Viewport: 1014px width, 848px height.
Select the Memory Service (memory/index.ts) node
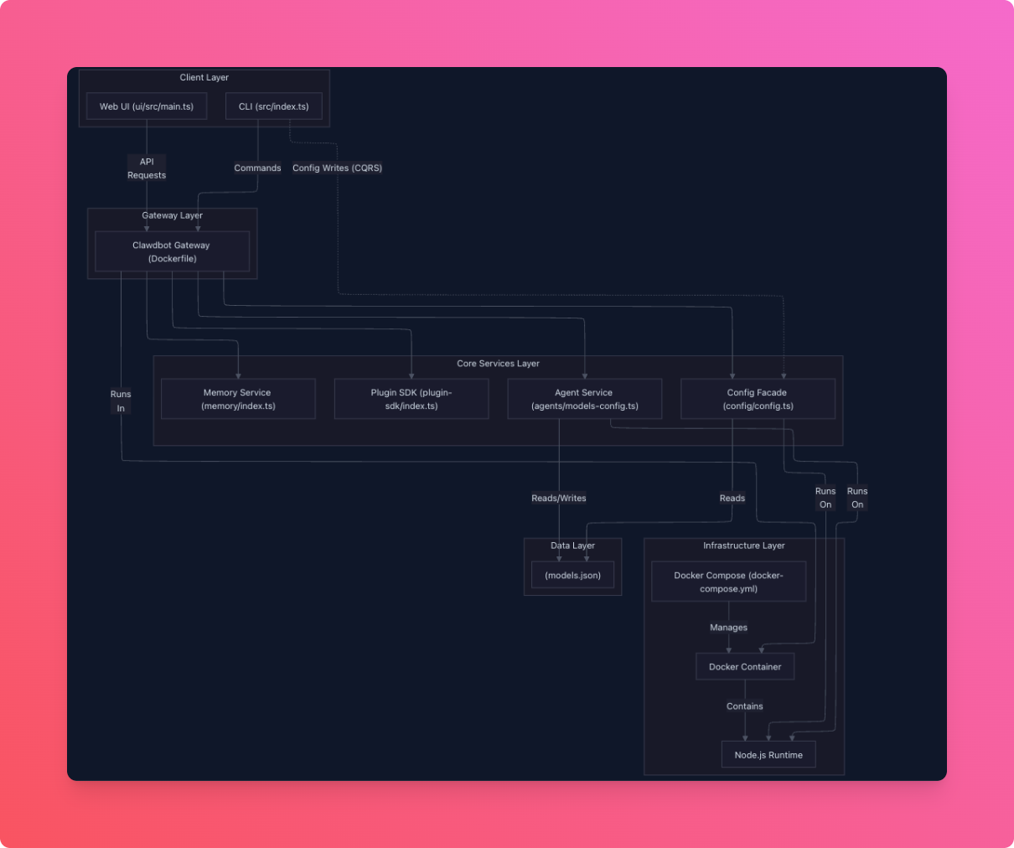pyautogui.click(x=237, y=399)
